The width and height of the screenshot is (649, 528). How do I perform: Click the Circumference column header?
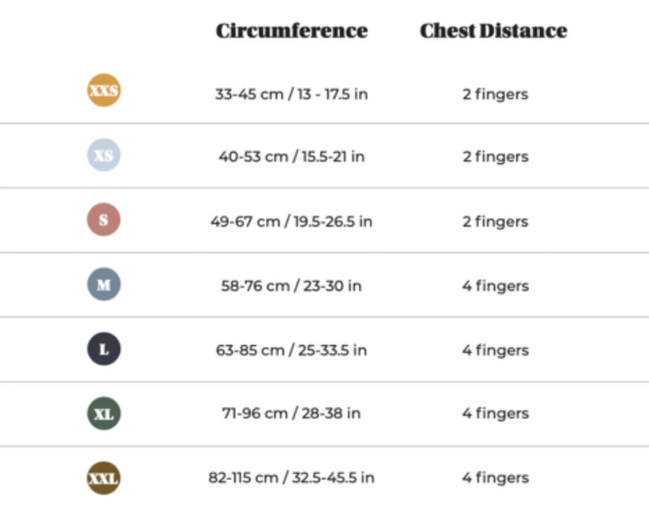[x=291, y=31]
